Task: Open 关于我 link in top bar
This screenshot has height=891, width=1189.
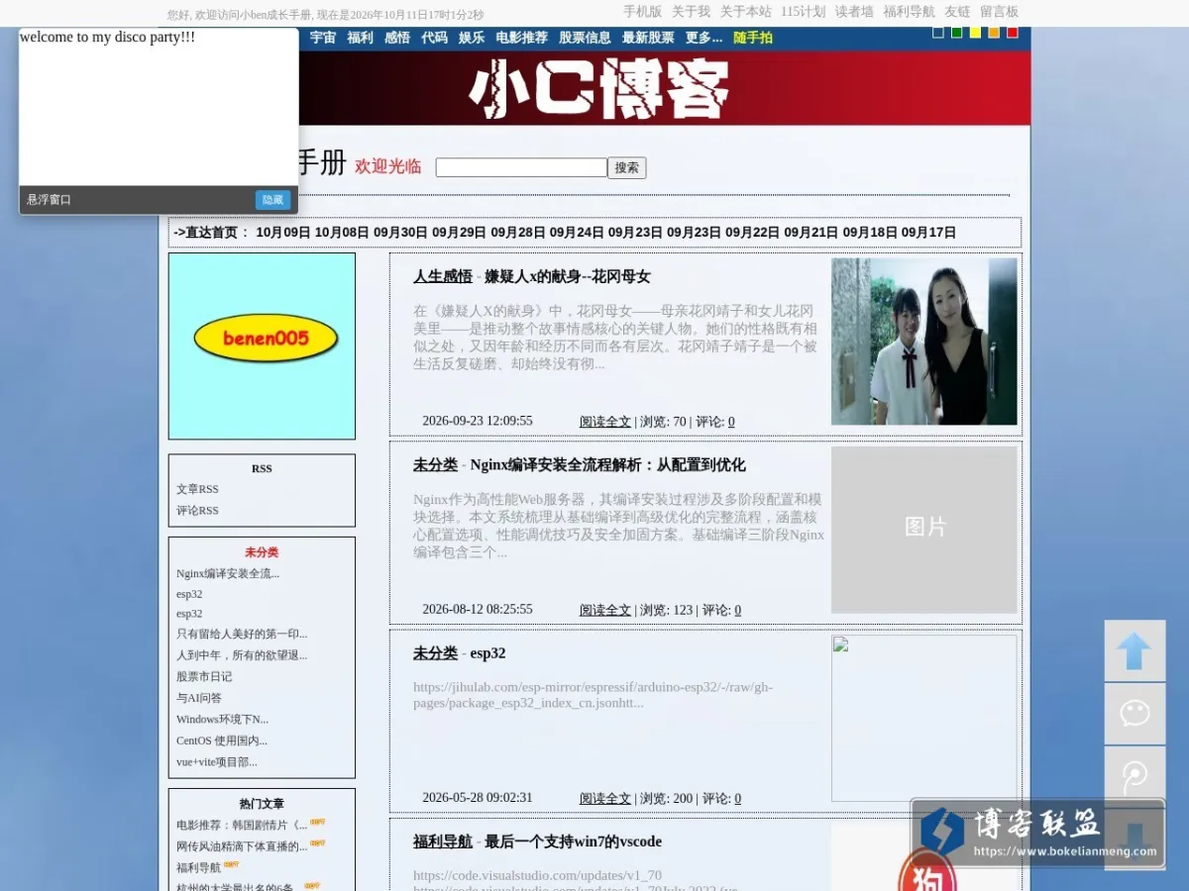Action: click(691, 12)
